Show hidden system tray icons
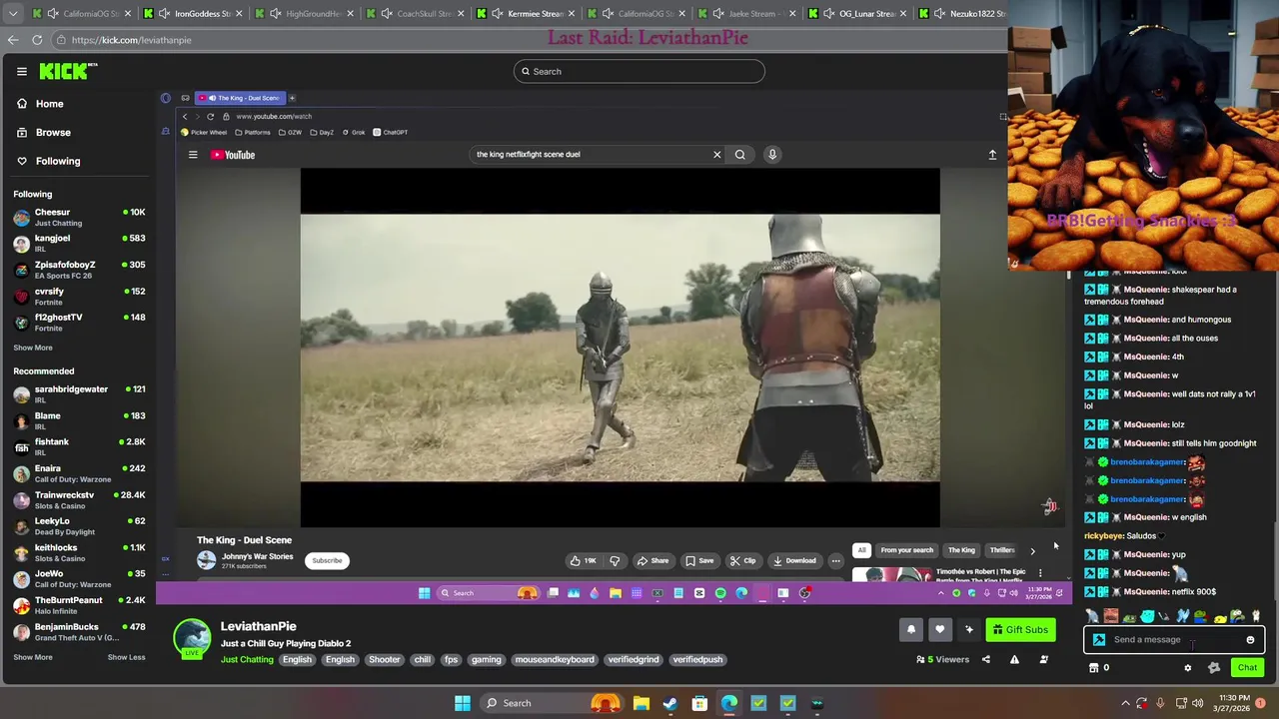Image resolution: width=1279 pixels, height=719 pixels. pos(1125,703)
